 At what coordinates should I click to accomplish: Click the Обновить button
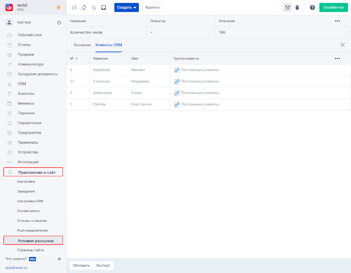tap(81, 265)
